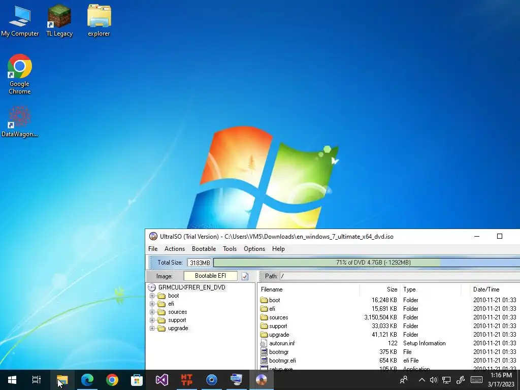The width and height of the screenshot is (520, 390).
Task: Open the People icon in the system tray
Action: (x=404, y=380)
